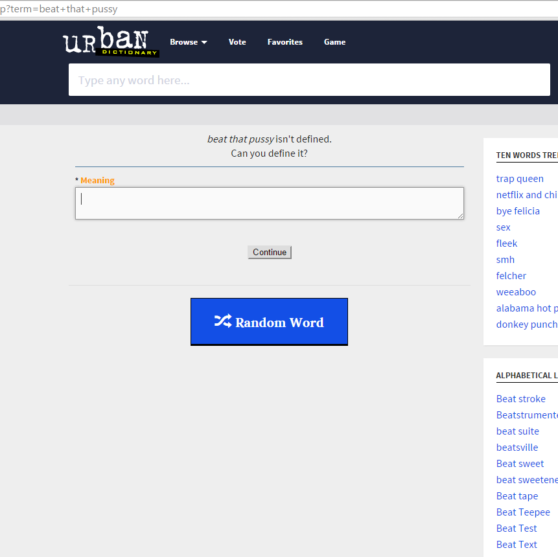Viewport: 558px width, 557px height.
Task: Open trending word 'fleek'
Action: click(507, 244)
